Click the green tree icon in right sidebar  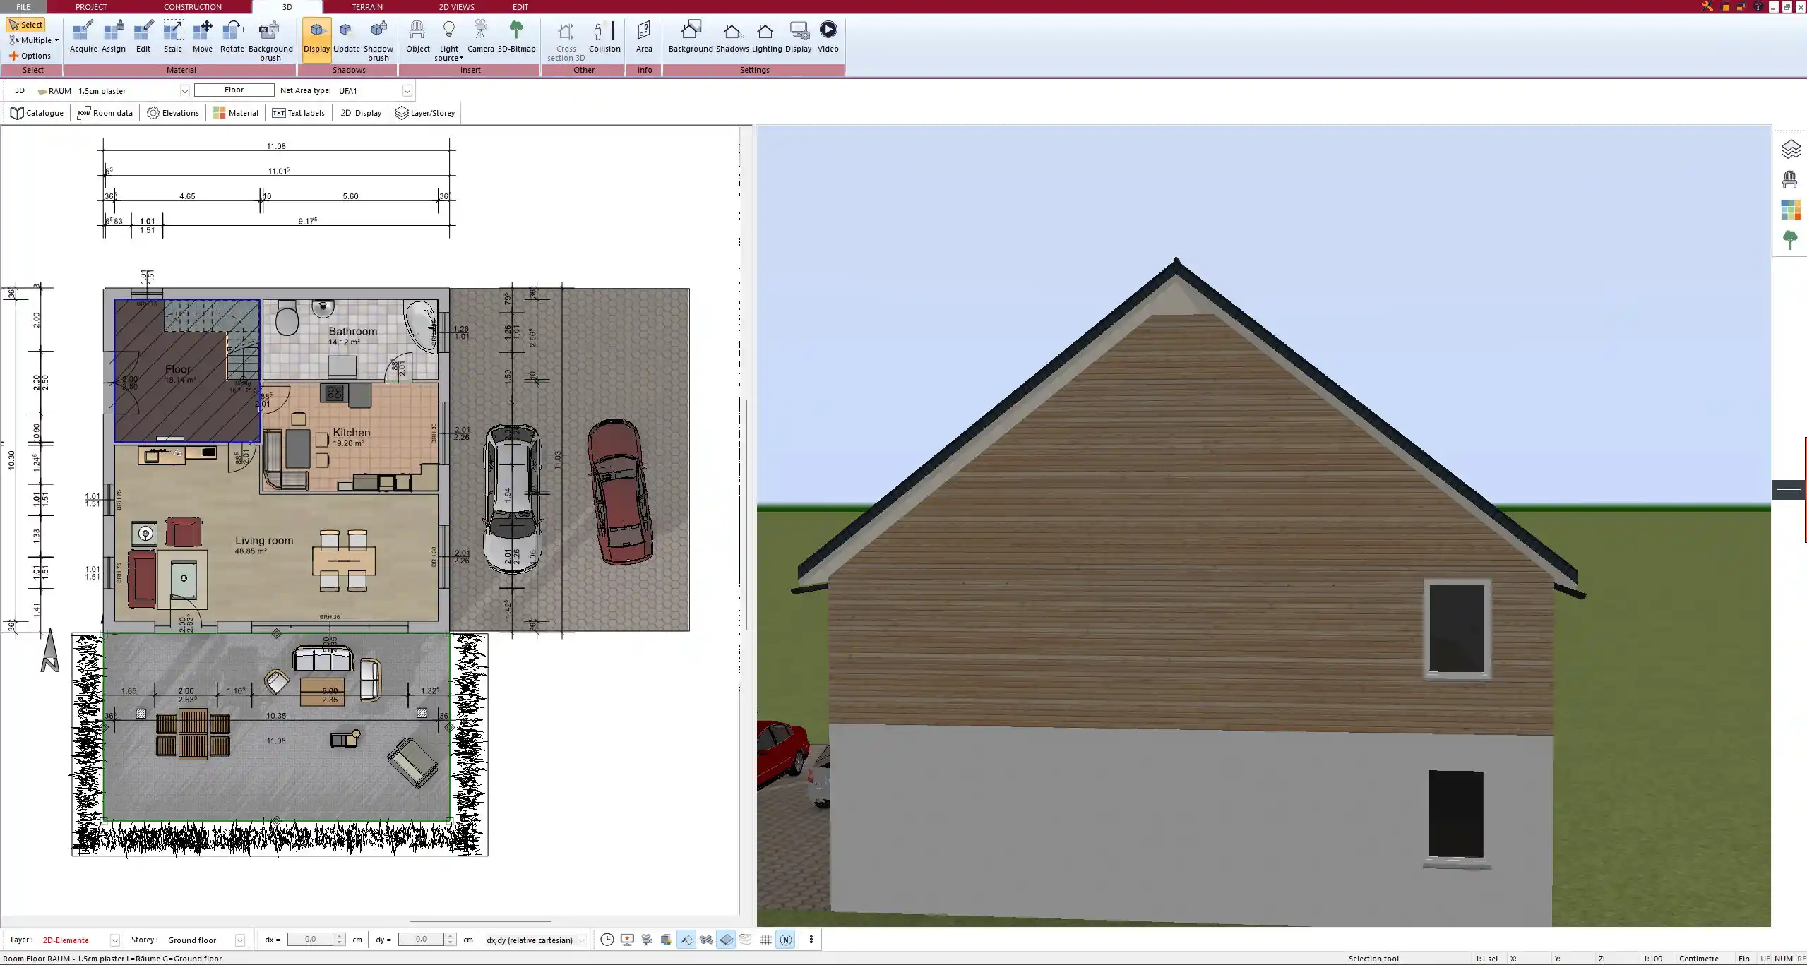[1789, 240]
